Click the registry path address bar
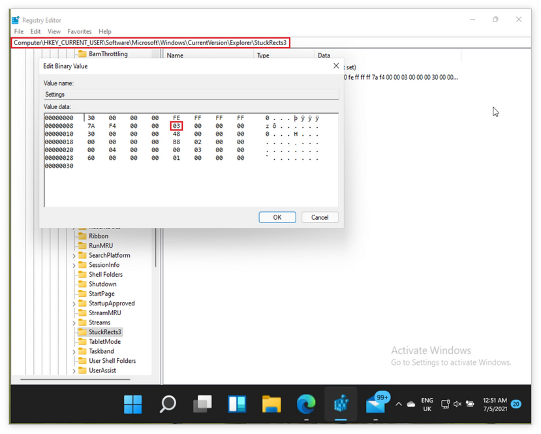 [151, 42]
